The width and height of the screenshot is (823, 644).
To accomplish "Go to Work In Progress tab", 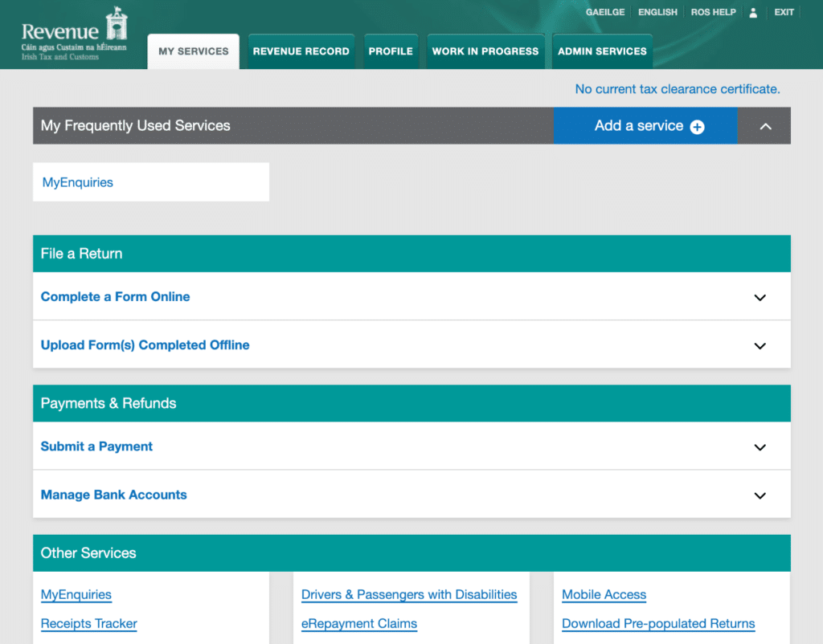I will coord(485,51).
